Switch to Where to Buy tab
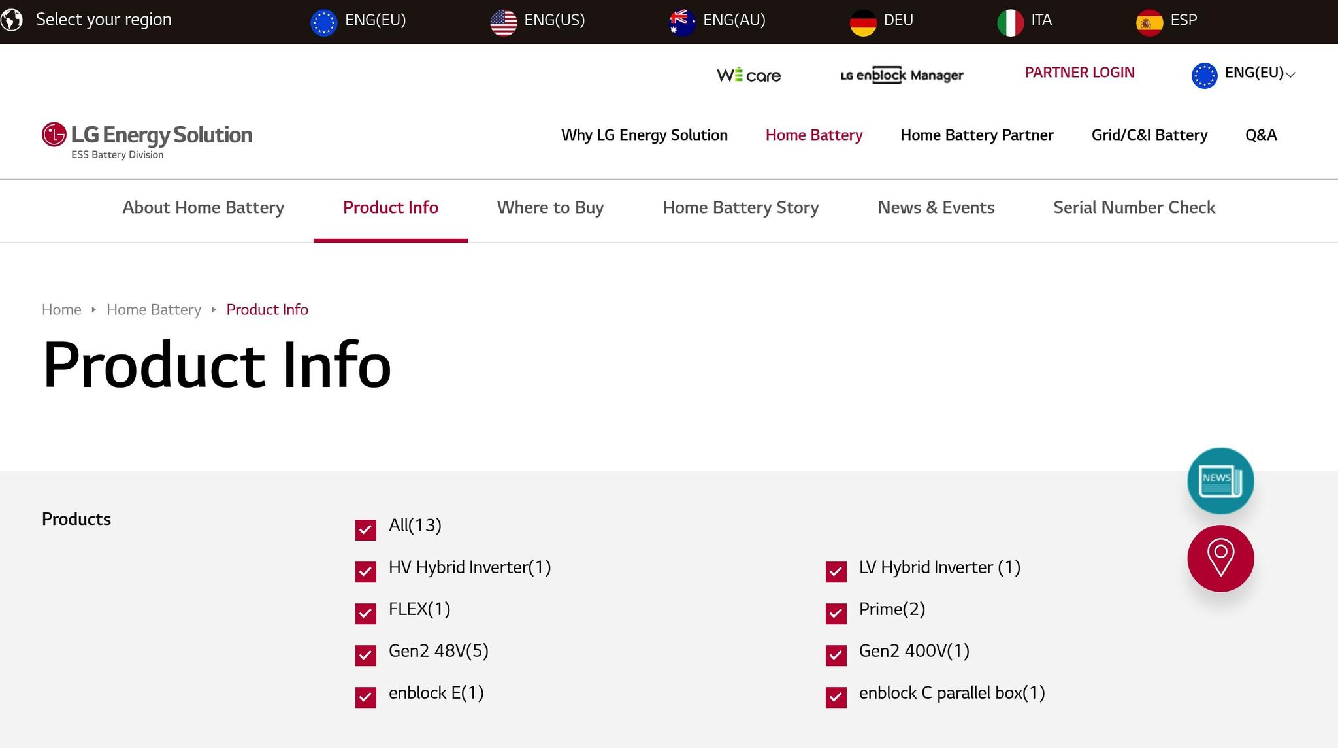 [x=550, y=208]
